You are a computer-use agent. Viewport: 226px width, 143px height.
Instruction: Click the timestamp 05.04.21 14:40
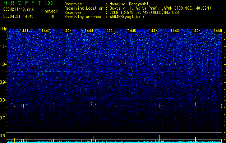click(x=18, y=16)
